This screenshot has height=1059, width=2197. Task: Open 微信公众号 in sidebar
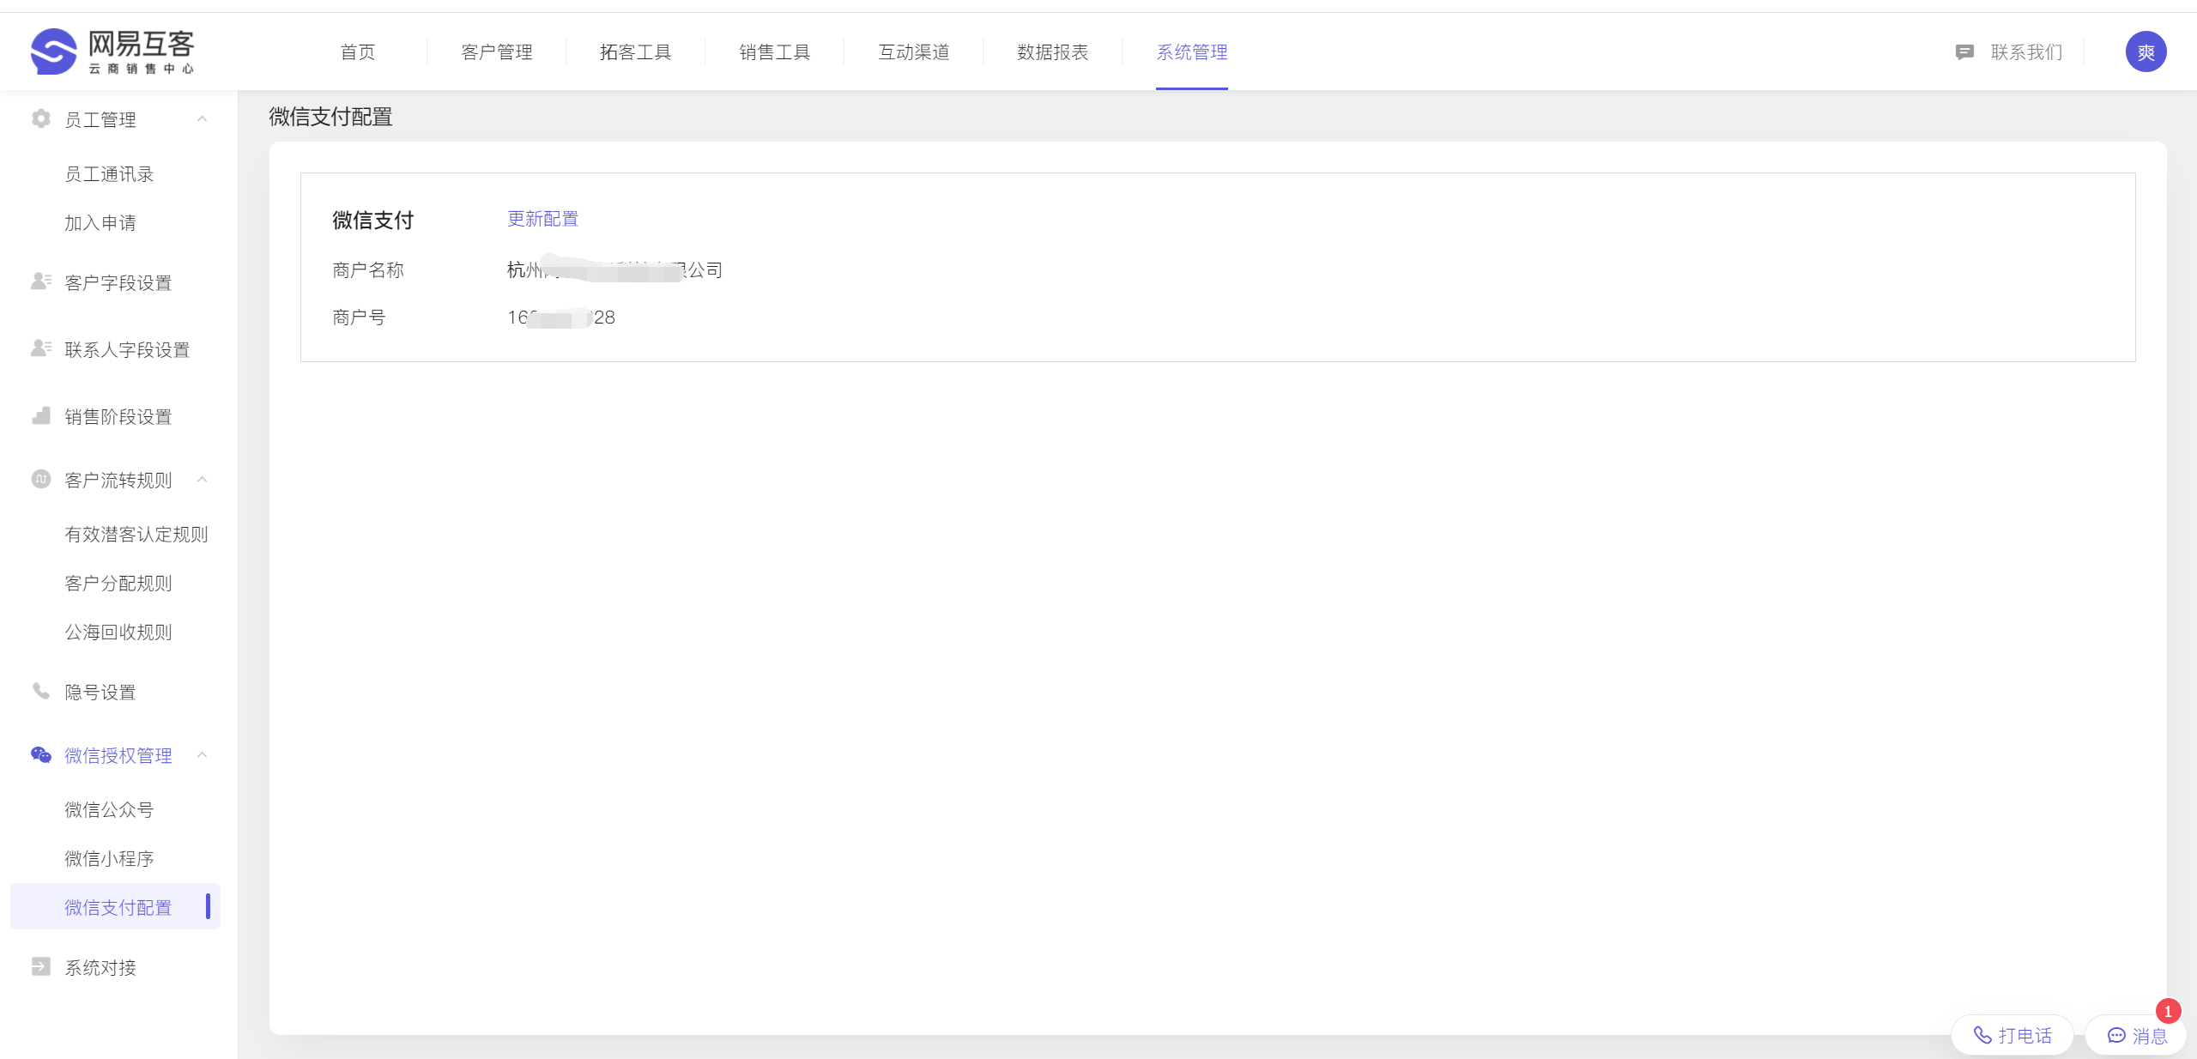[109, 810]
